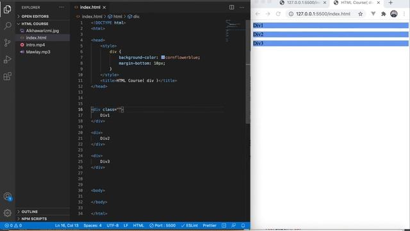The width and height of the screenshot is (410, 231).
Task: Change encoding via UTF-8 status item
Action: pyautogui.click(x=113, y=225)
